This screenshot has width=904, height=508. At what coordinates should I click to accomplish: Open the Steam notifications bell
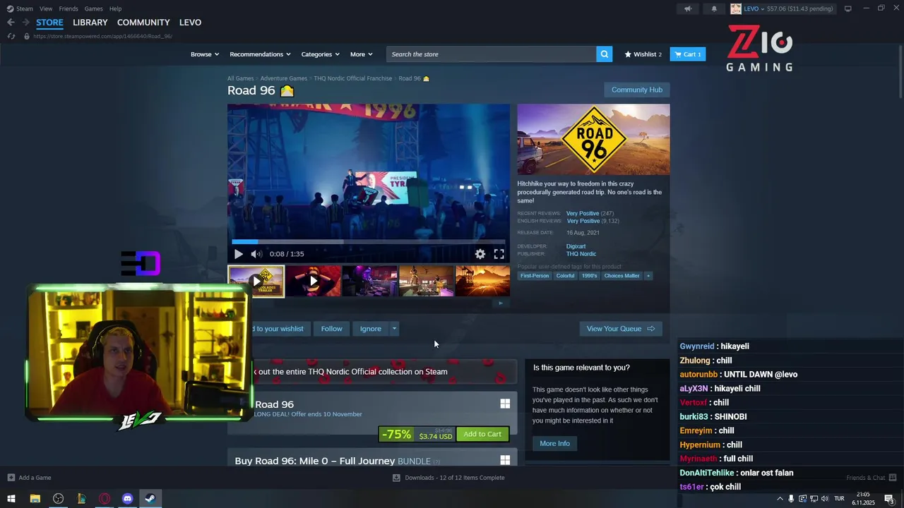714,8
